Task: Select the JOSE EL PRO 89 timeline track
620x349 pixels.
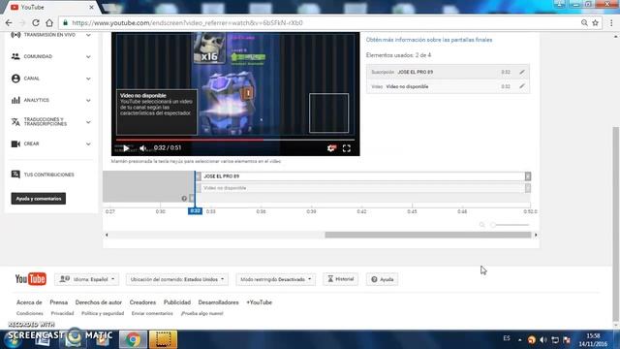Action: (x=363, y=176)
